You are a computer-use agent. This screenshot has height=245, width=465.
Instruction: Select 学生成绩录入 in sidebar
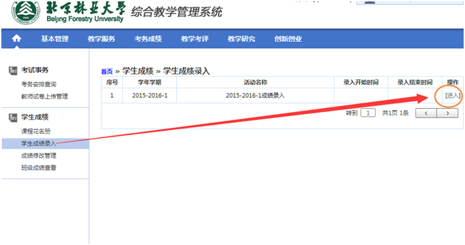45,143
